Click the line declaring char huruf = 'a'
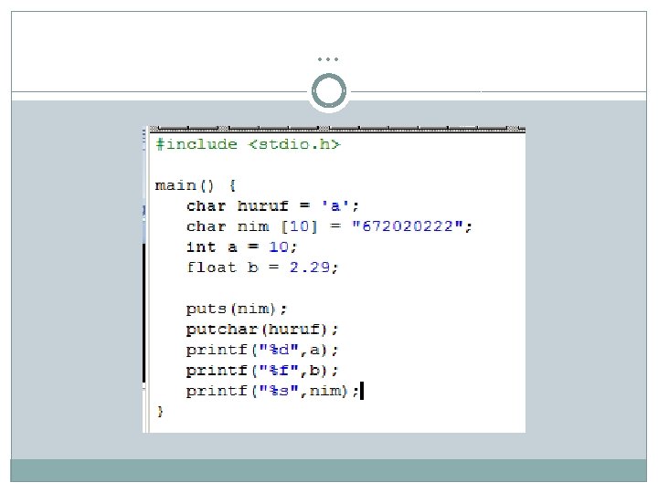Image resolution: width=658 pixels, height=493 pixels. click(272, 205)
